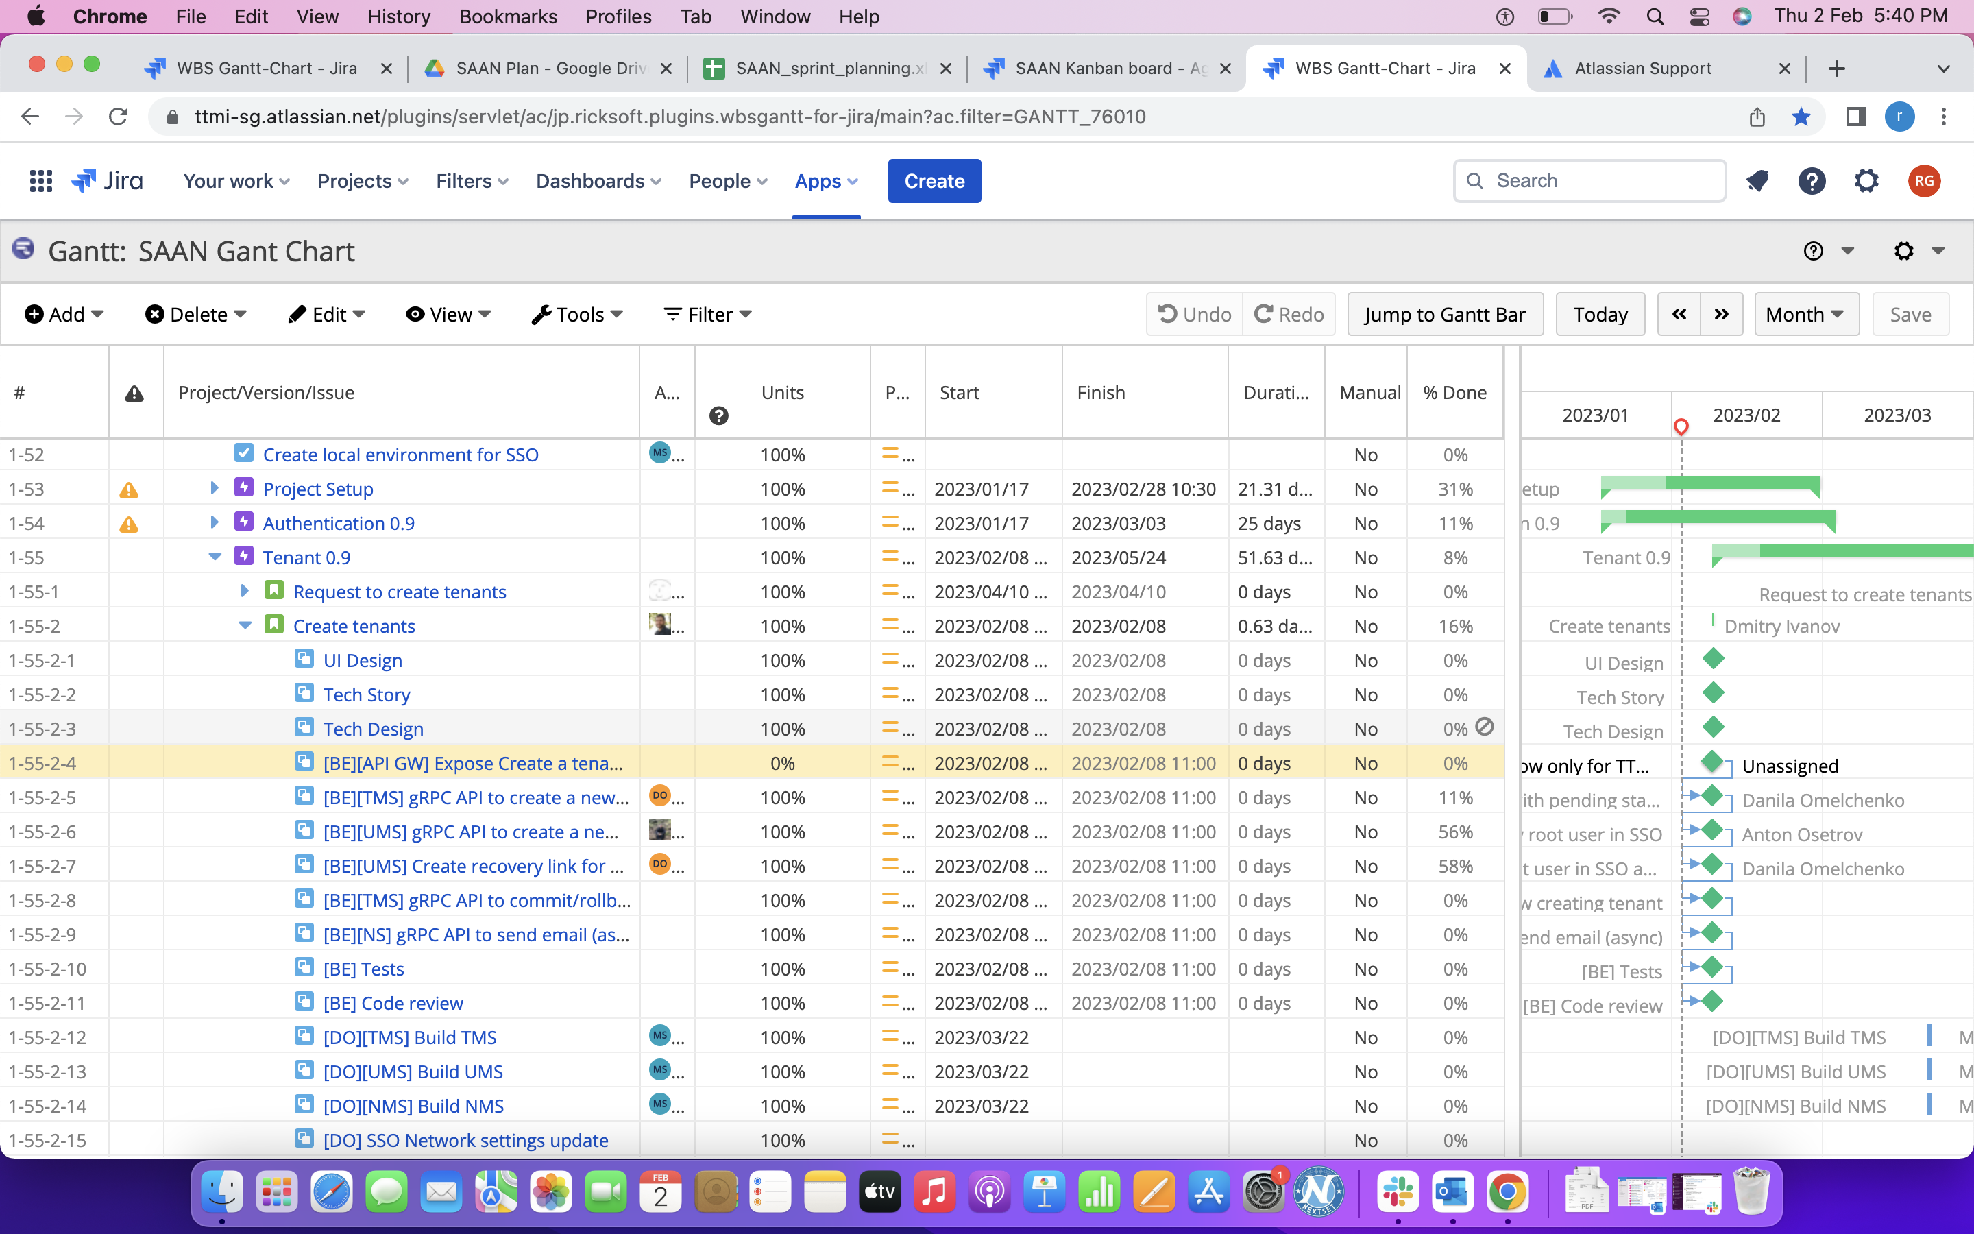Click the Today button

[x=1600, y=314]
